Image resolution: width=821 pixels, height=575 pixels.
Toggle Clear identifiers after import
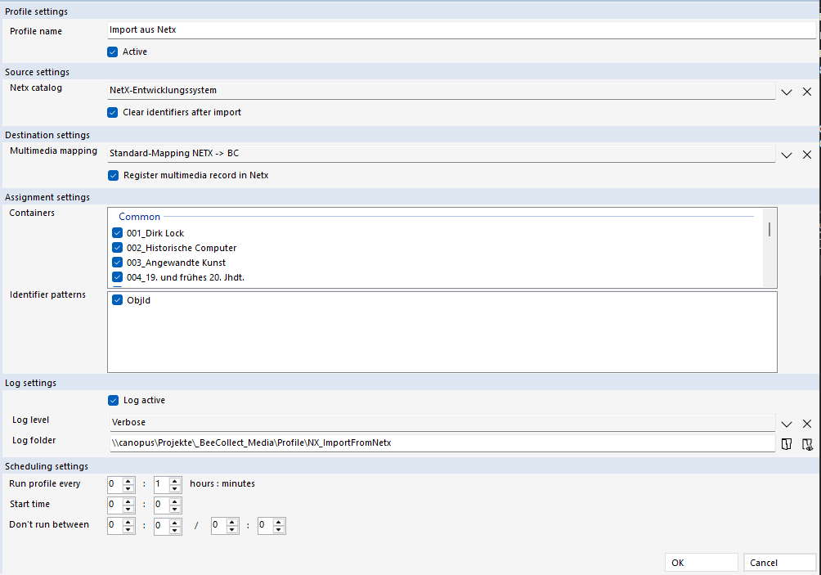113,112
